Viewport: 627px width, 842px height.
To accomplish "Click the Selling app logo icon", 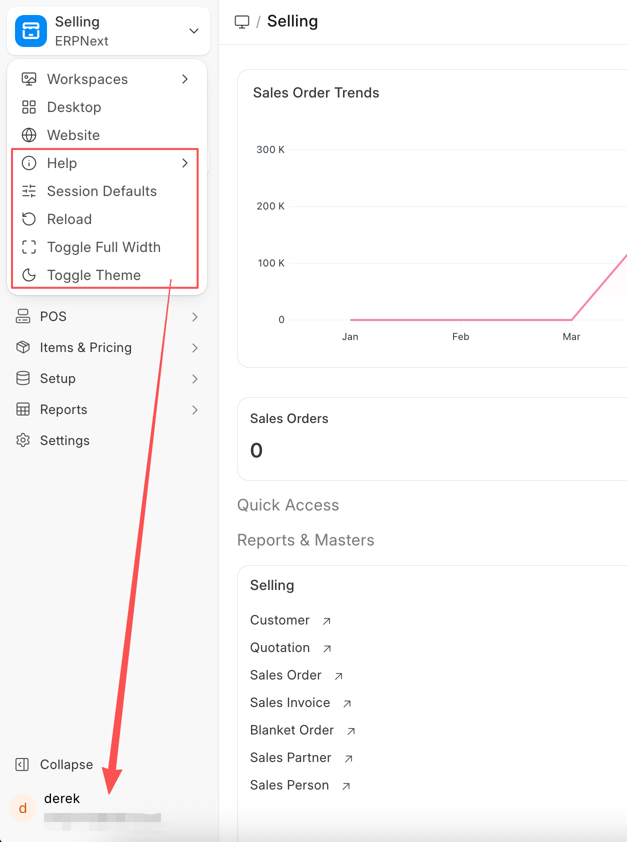I will pyautogui.click(x=31, y=31).
